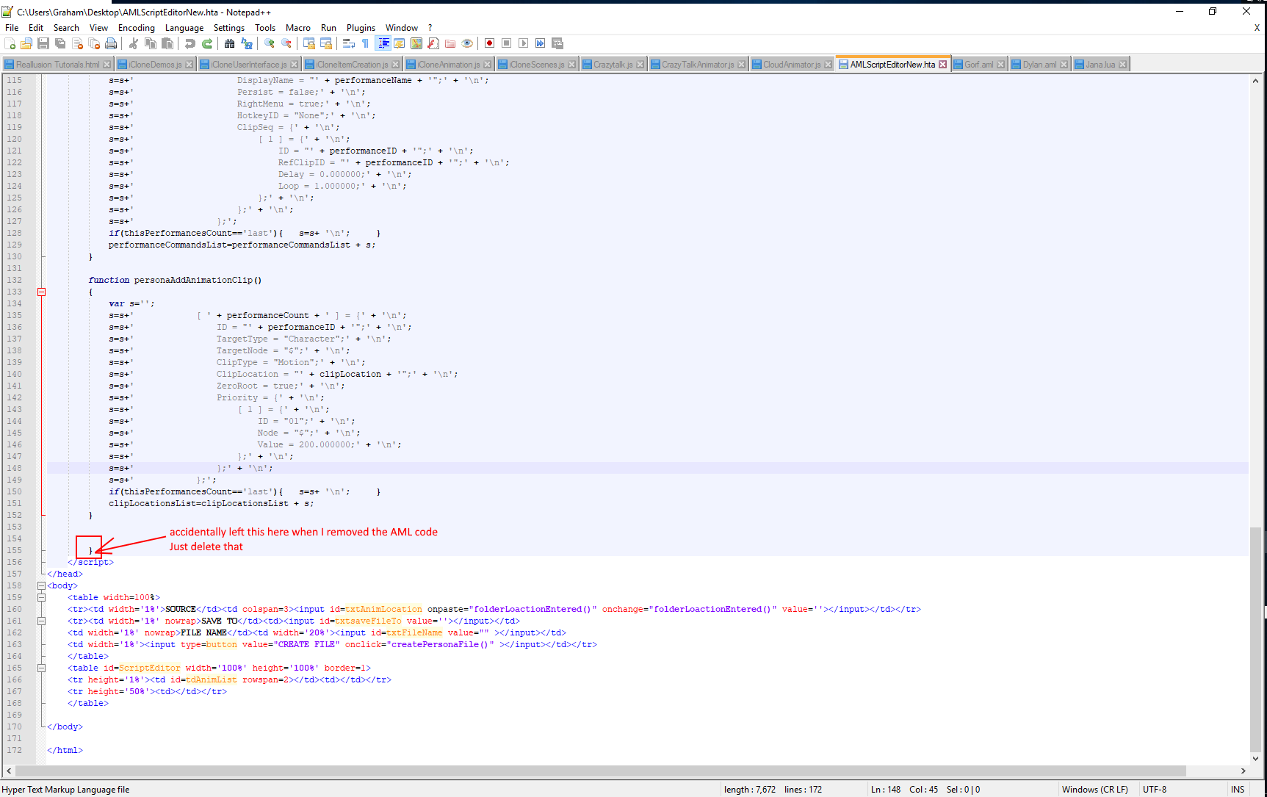This screenshot has width=1267, height=797.
Task: Open the File menu
Action: (x=12, y=28)
